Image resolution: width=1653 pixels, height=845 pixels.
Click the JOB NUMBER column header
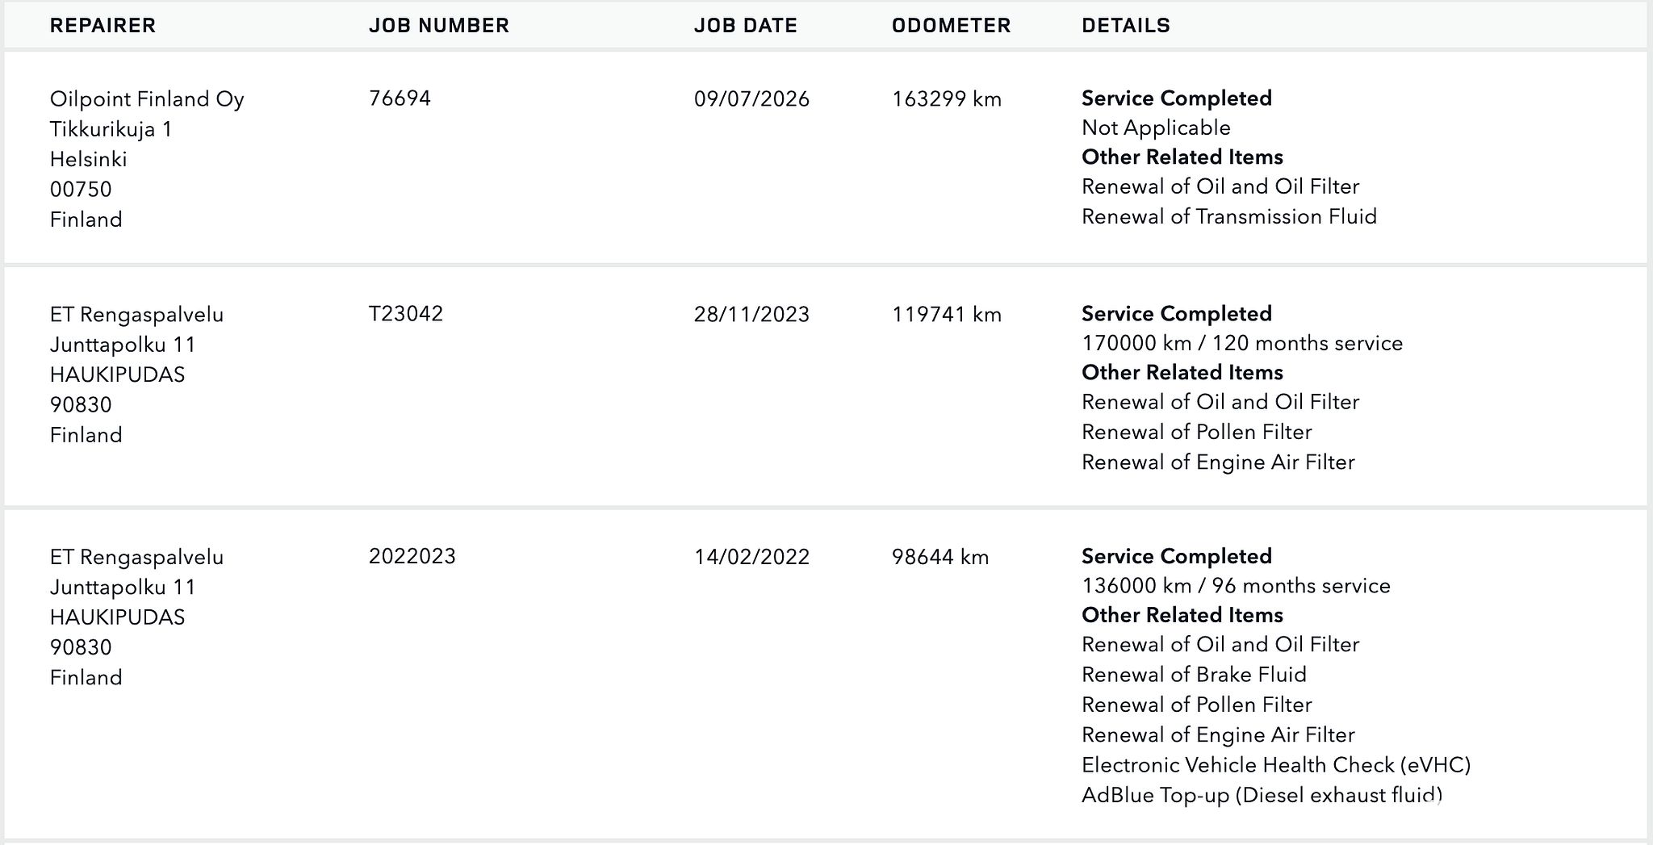(x=439, y=26)
